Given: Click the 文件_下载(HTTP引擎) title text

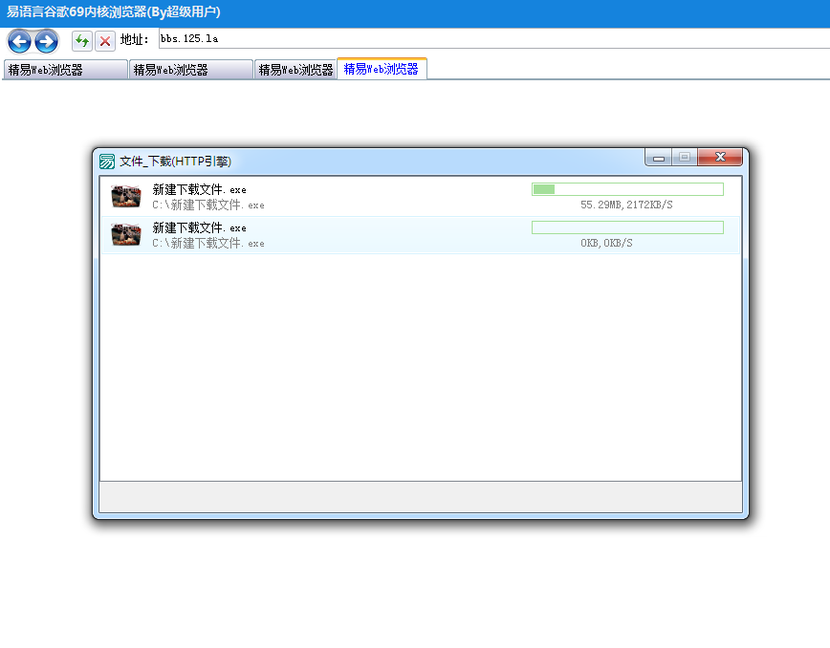Looking at the screenshot, I should [x=175, y=162].
